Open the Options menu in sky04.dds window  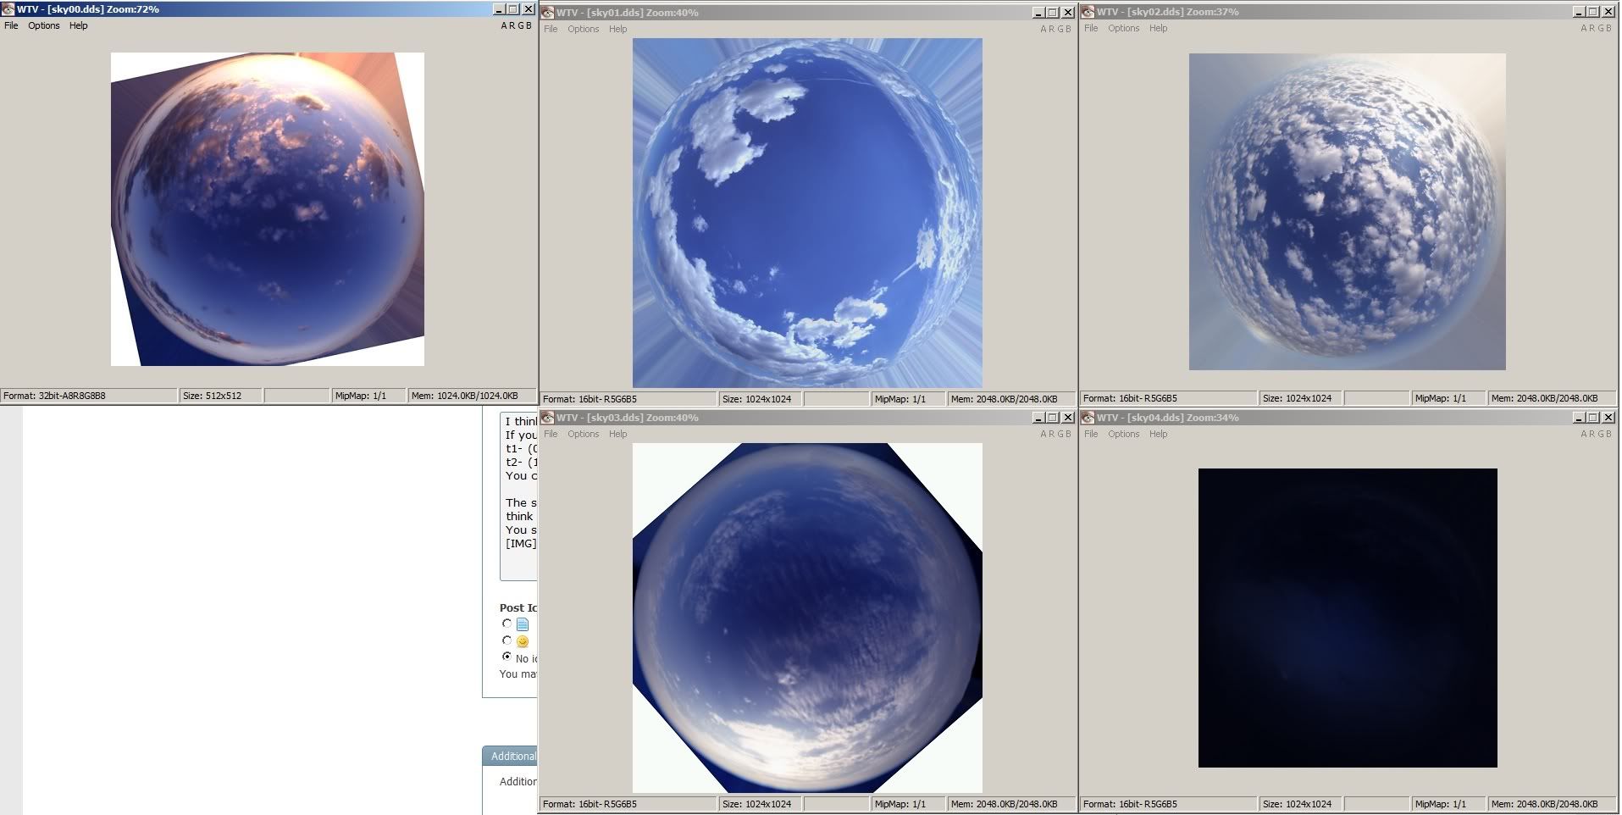point(1124,434)
